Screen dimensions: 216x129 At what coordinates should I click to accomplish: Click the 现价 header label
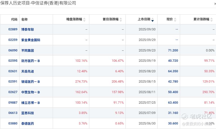coord(170,19)
